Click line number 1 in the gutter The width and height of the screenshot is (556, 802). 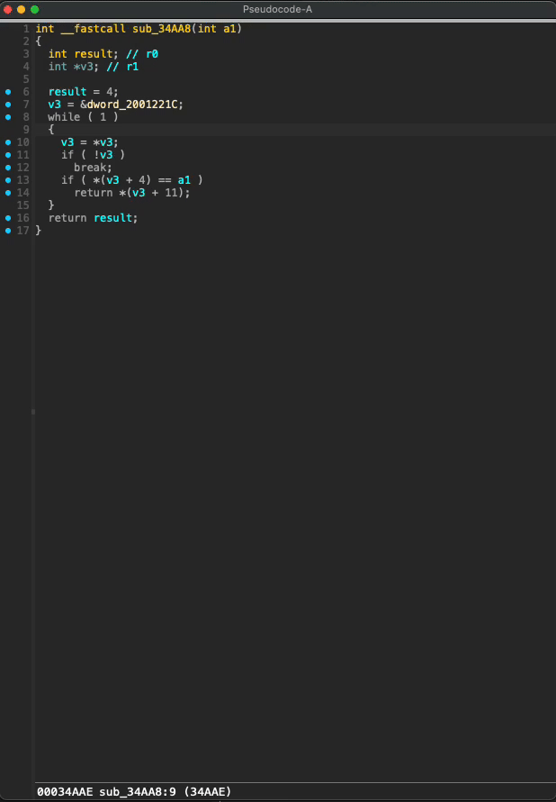click(x=26, y=29)
